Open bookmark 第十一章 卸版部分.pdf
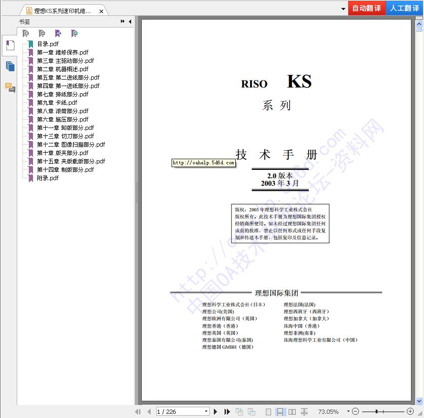Screen dimensions: 424x418 pyautogui.click(x=65, y=128)
